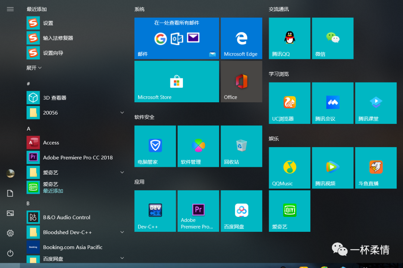Viewport: 403px width, 268px height.
Task: Click the 最近添加 section header
Action: point(37,9)
